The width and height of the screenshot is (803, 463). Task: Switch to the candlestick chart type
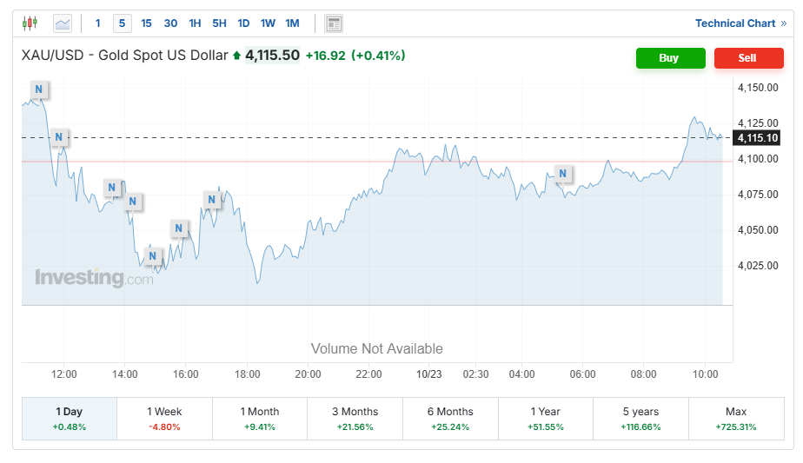[30, 23]
